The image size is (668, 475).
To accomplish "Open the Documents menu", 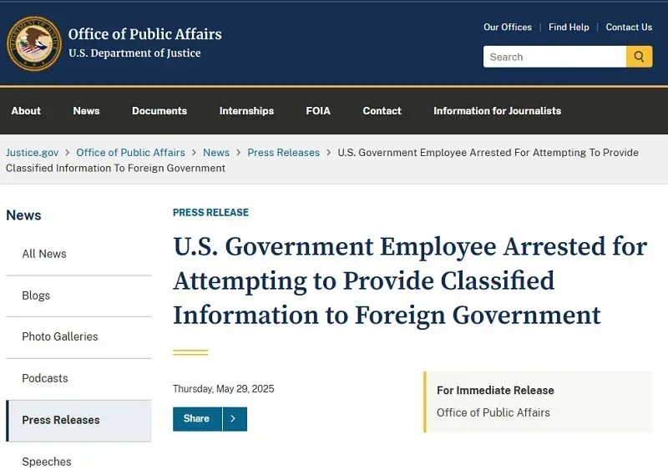I will pyautogui.click(x=159, y=111).
